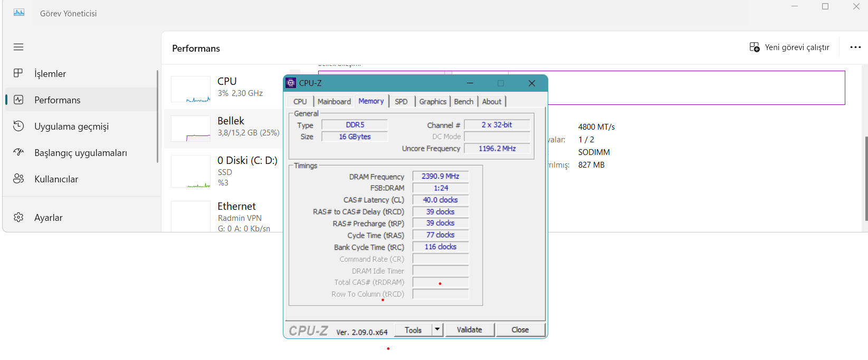The height and width of the screenshot is (360, 868).
Task: Click the three-dot more options icon
Action: 855,47
